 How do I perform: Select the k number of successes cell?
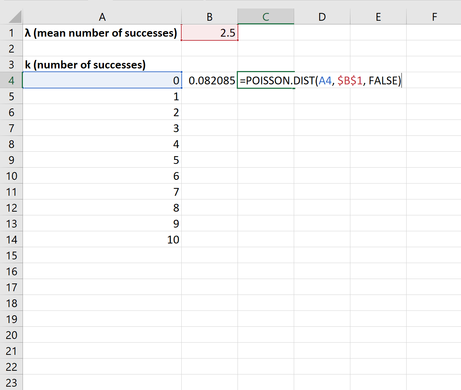102,64
